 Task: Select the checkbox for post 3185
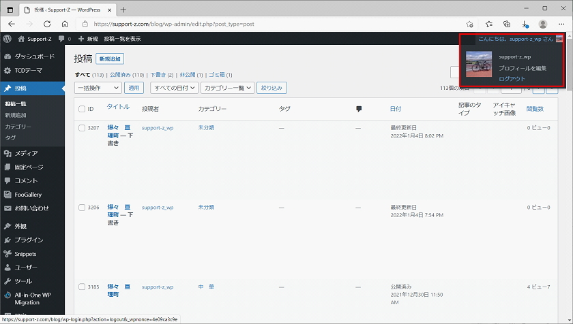[x=82, y=287]
